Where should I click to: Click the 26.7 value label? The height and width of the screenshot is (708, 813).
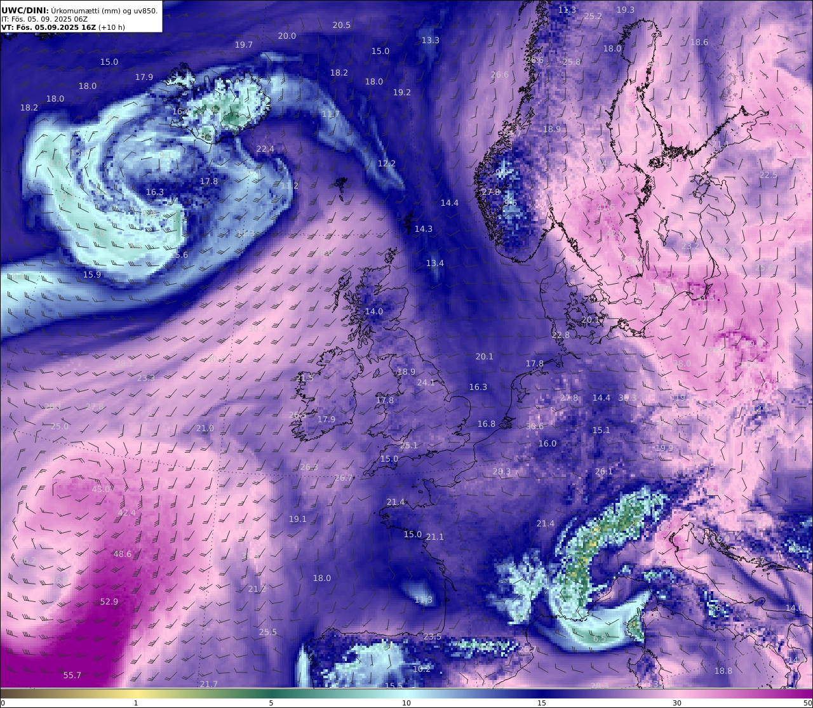[344, 478]
